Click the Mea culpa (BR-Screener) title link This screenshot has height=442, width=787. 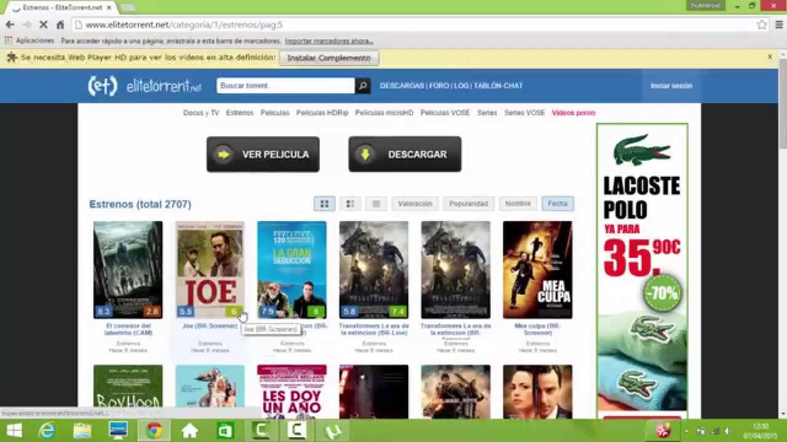click(537, 329)
